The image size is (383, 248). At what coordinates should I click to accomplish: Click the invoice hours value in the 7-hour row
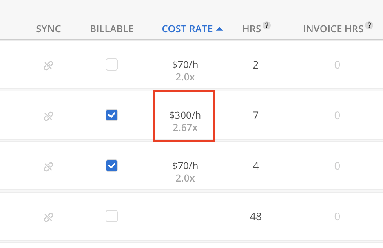pyautogui.click(x=337, y=116)
